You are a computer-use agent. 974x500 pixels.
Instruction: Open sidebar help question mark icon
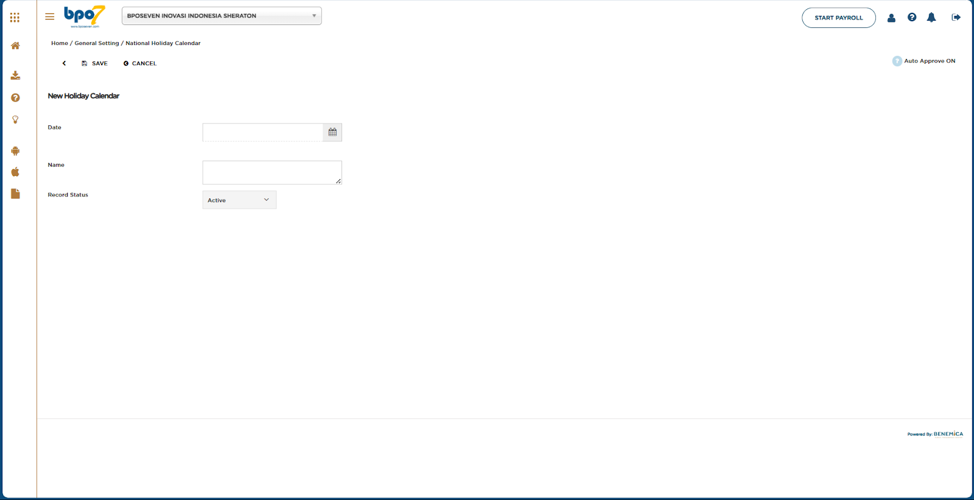15,97
